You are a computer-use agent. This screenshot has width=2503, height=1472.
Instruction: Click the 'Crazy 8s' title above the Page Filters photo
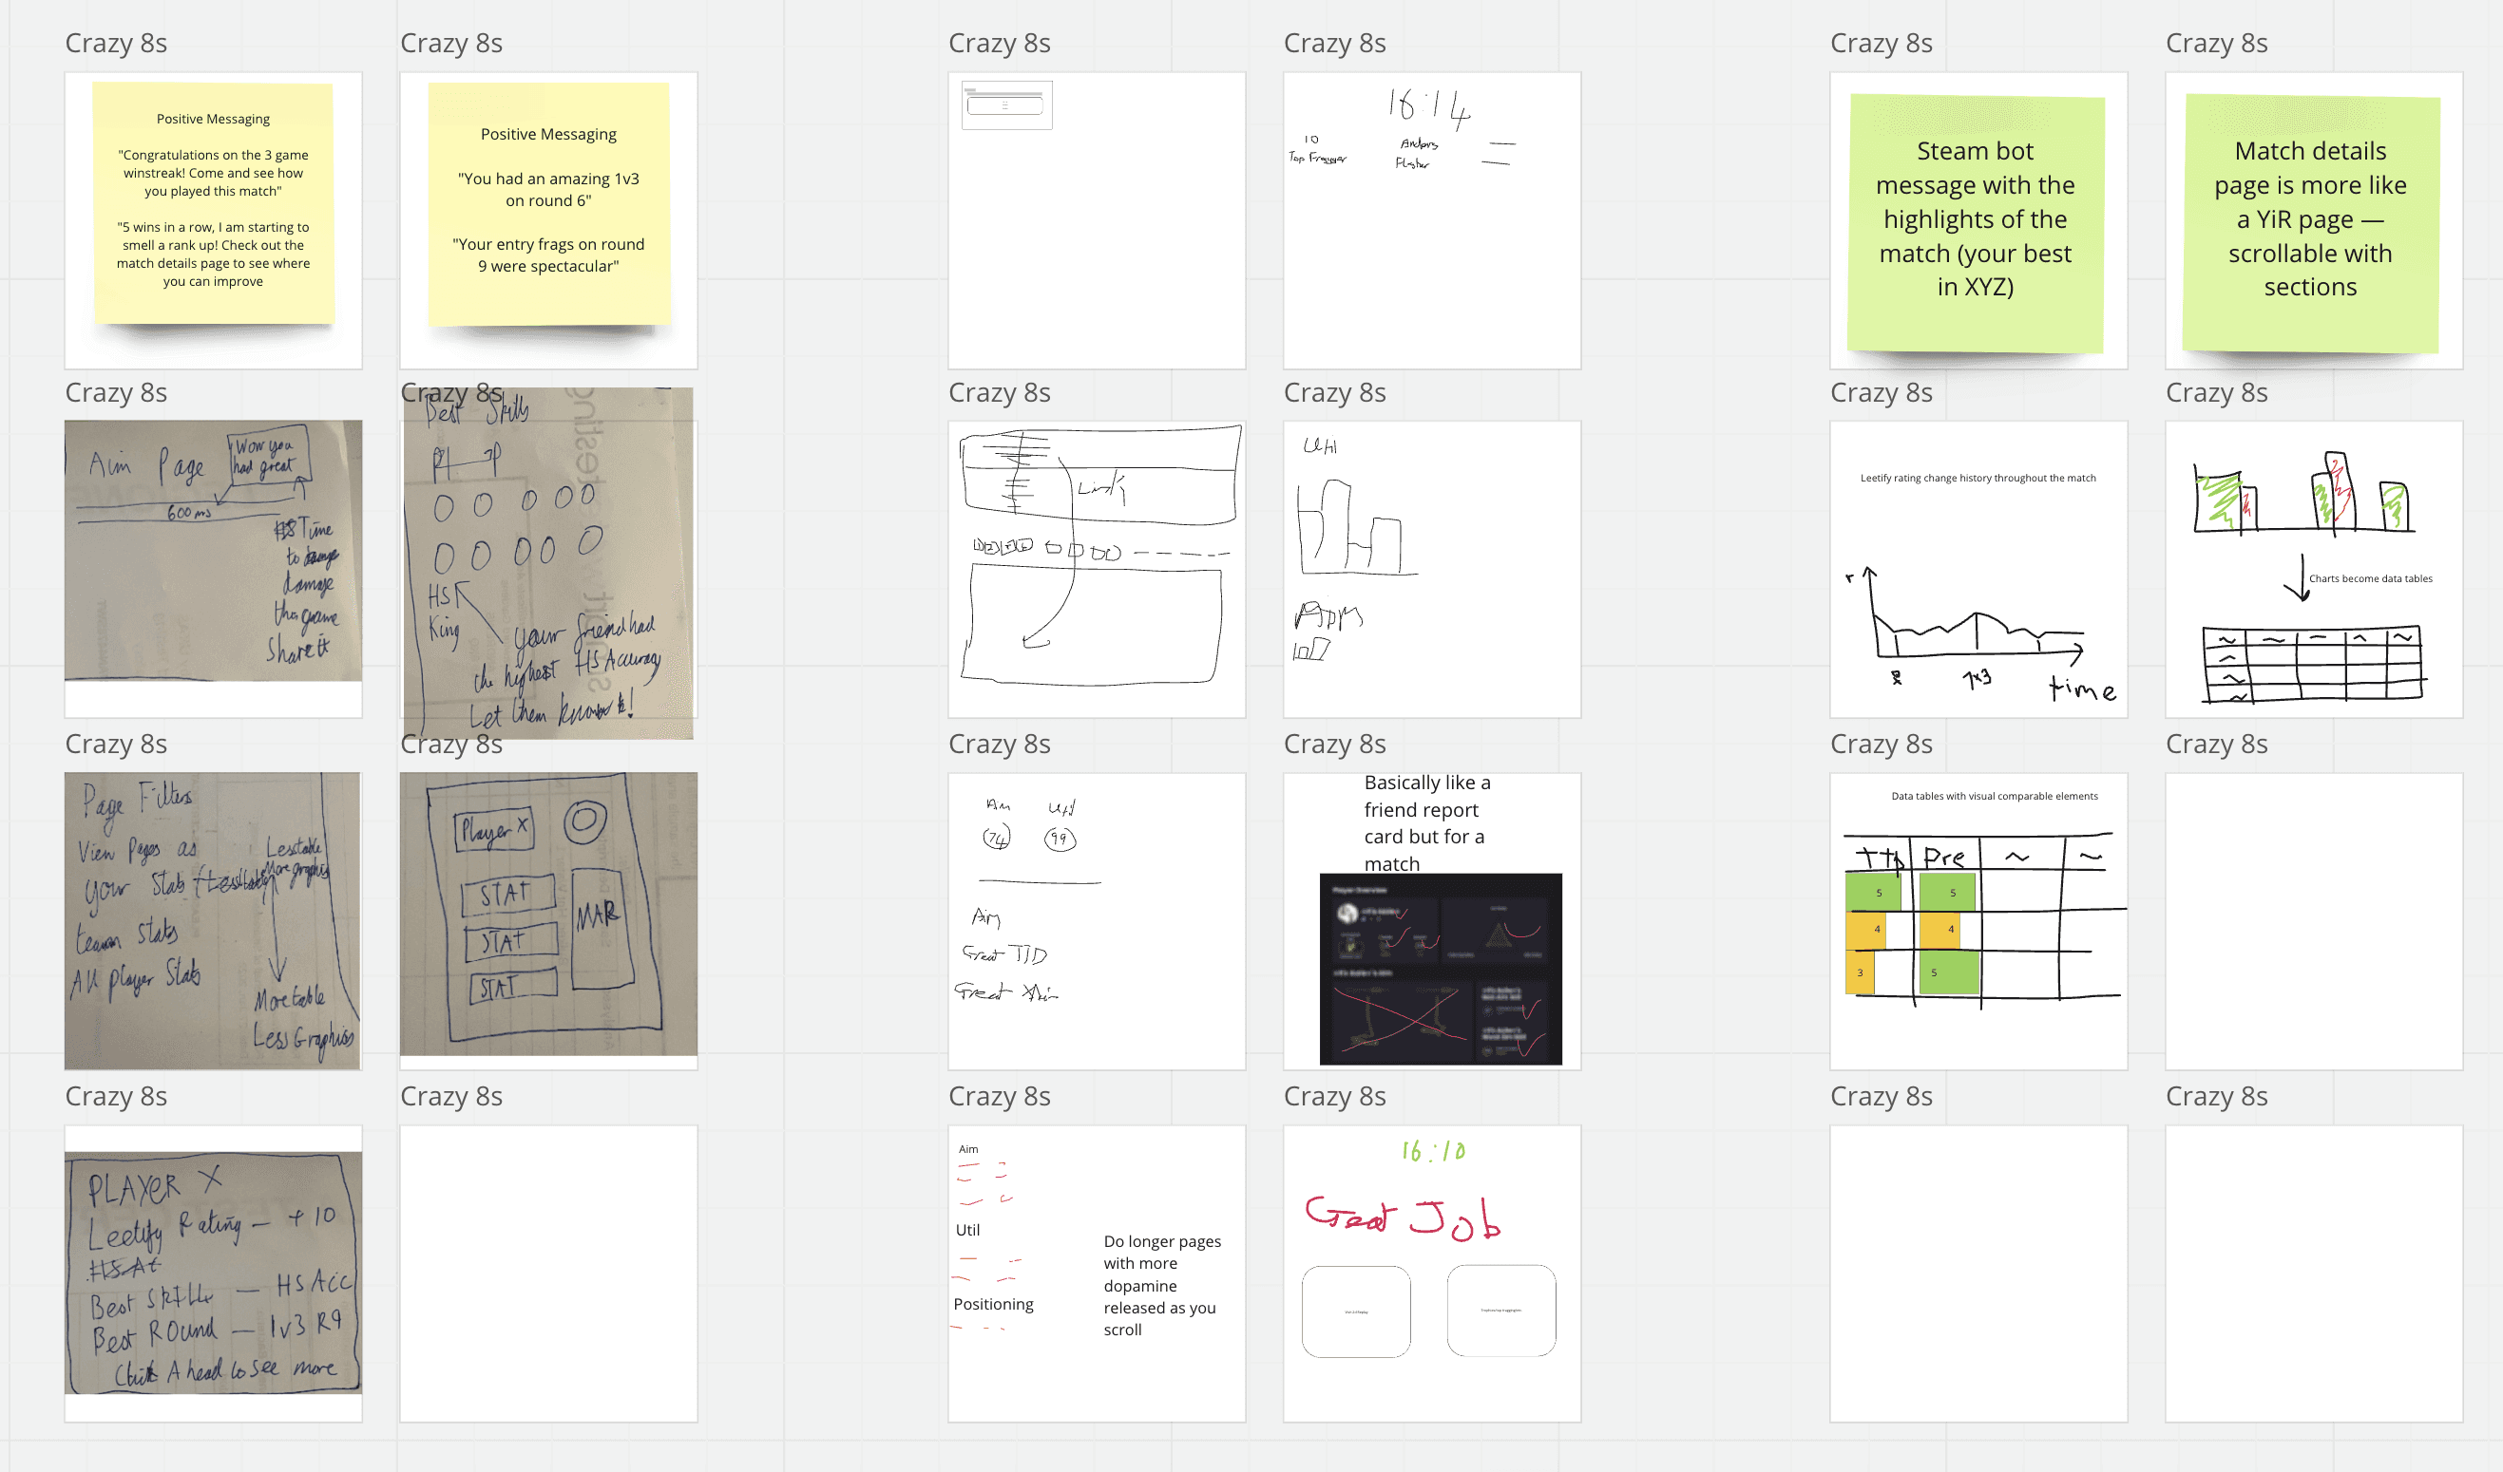[x=115, y=745]
